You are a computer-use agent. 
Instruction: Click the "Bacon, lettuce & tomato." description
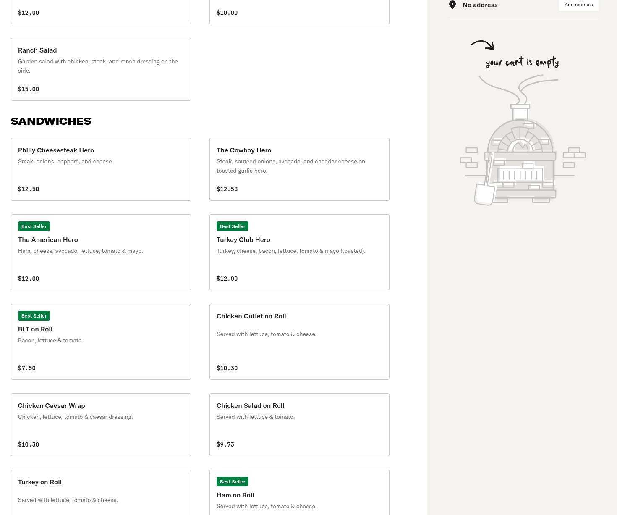[50, 340]
